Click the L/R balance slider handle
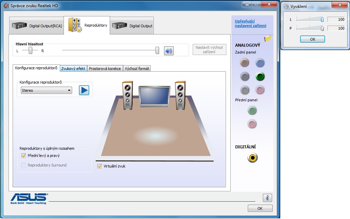This screenshot has width=350, height=219. pos(30,50)
